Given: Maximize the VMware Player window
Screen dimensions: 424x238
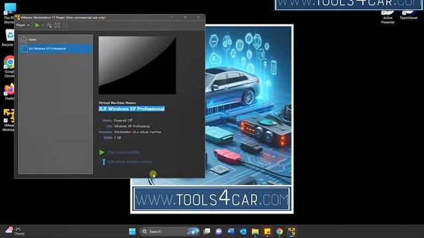Looking at the screenshot, I should (185, 17).
